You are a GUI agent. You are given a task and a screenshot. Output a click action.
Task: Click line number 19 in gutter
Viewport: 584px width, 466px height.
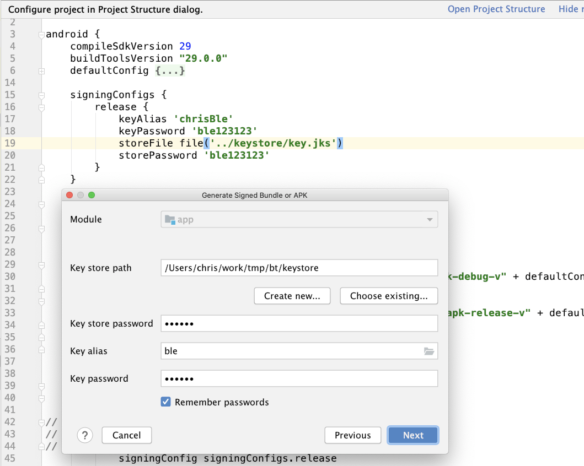coord(10,143)
